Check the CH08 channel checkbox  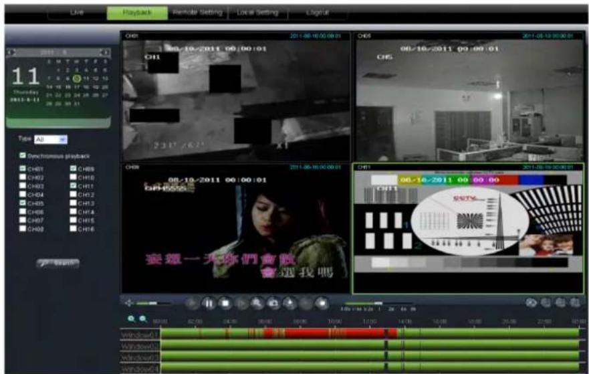pyautogui.click(x=23, y=229)
